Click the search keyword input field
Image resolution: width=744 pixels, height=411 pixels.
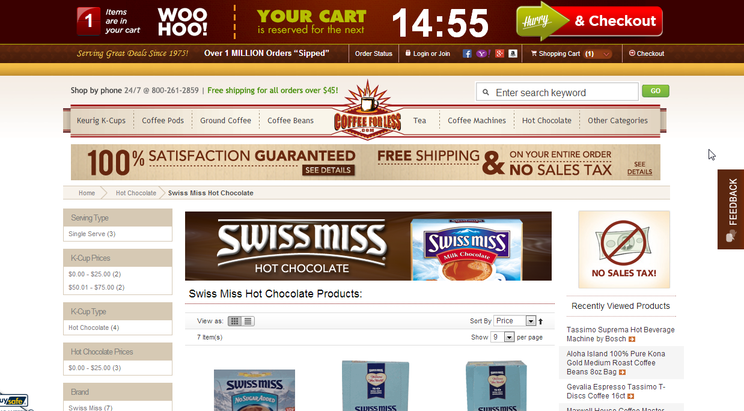557,92
